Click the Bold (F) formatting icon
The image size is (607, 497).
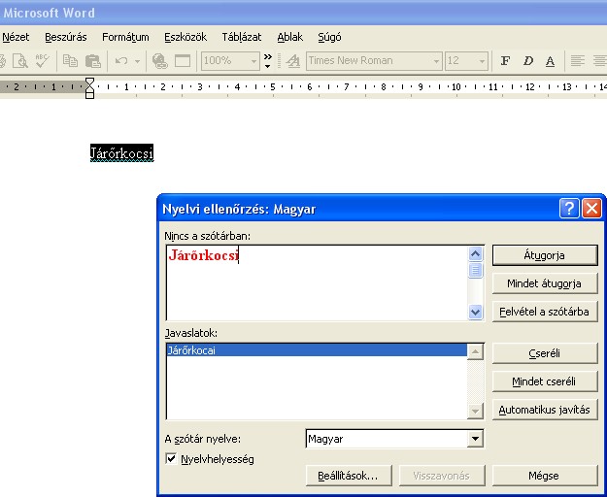505,60
